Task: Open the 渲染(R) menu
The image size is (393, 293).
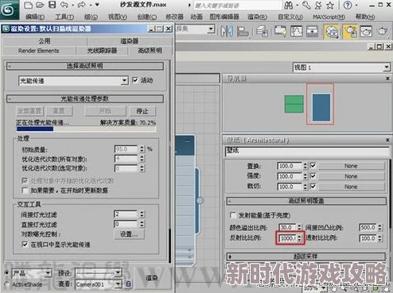Action: pyautogui.click(x=257, y=17)
